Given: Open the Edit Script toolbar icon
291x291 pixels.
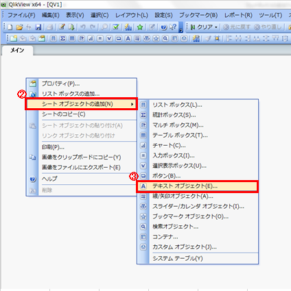Looking at the screenshot, I should coord(62,27).
